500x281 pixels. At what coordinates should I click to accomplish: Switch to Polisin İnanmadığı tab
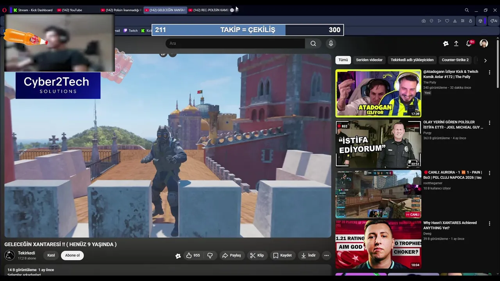[121, 10]
